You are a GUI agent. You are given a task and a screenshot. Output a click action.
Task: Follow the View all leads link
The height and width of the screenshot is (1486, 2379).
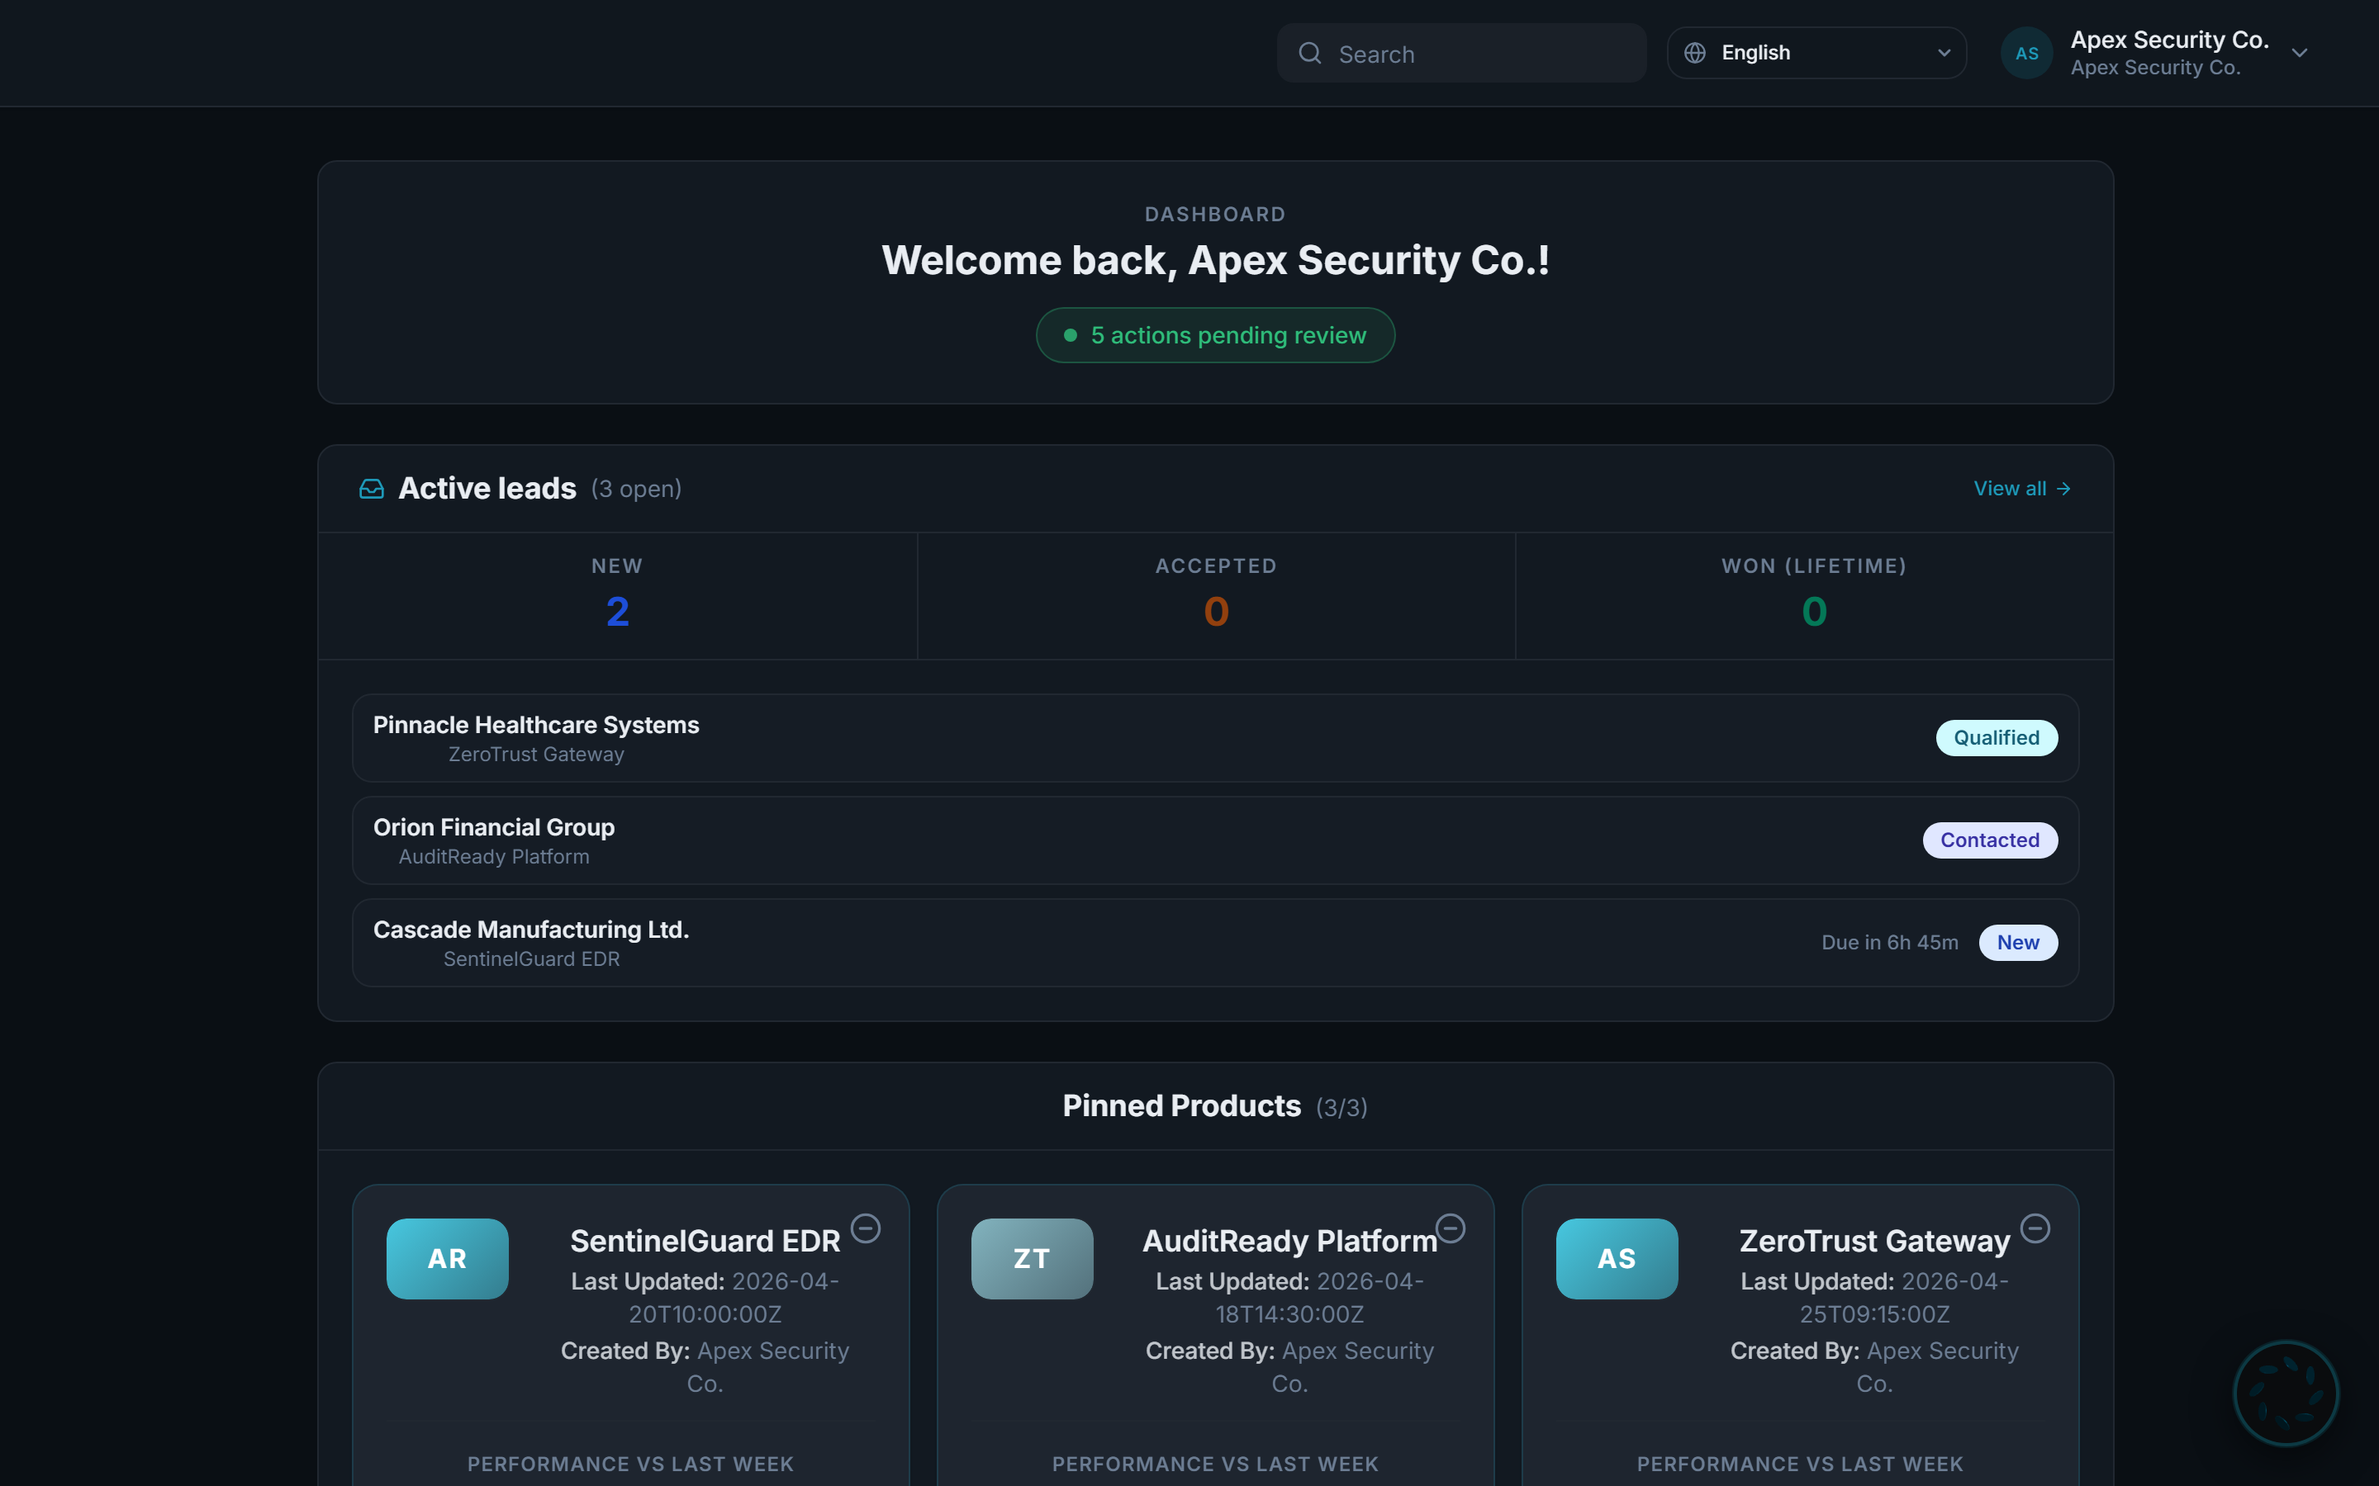tap(2022, 489)
